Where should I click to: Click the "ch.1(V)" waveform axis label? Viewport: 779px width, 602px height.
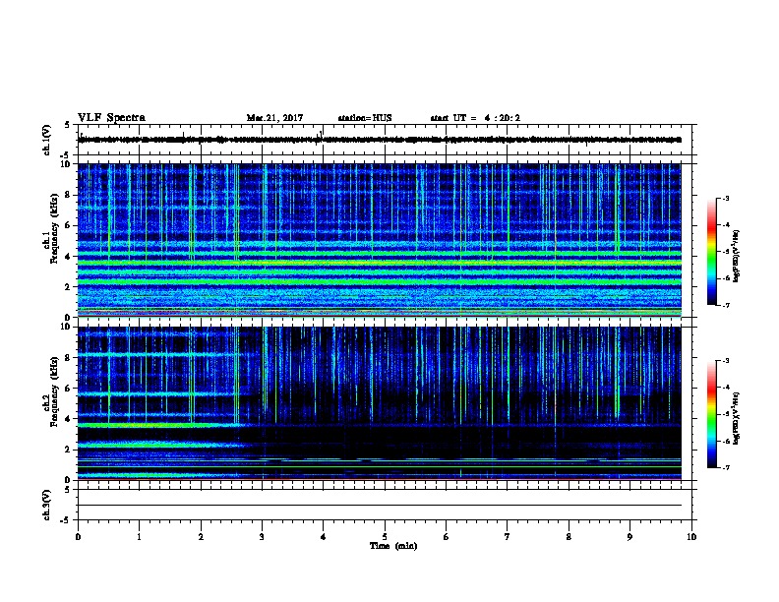[46, 140]
